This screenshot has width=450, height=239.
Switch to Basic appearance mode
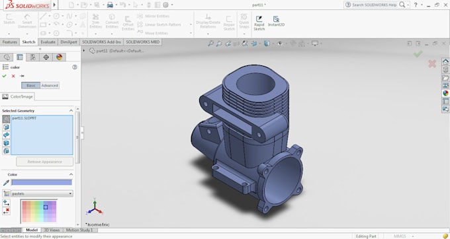(30, 85)
